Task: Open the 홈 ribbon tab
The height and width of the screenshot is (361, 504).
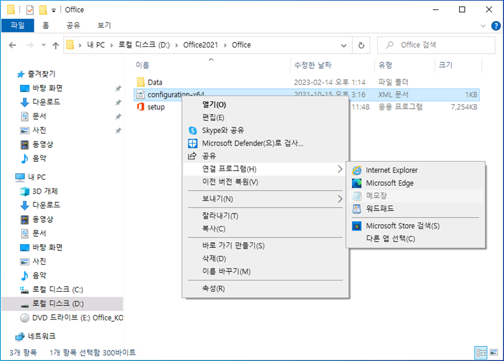Action: click(46, 26)
